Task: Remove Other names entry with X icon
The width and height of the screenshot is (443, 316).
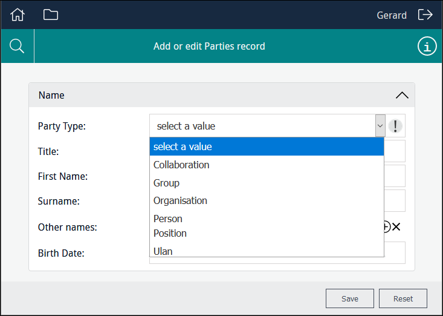Action: click(396, 227)
